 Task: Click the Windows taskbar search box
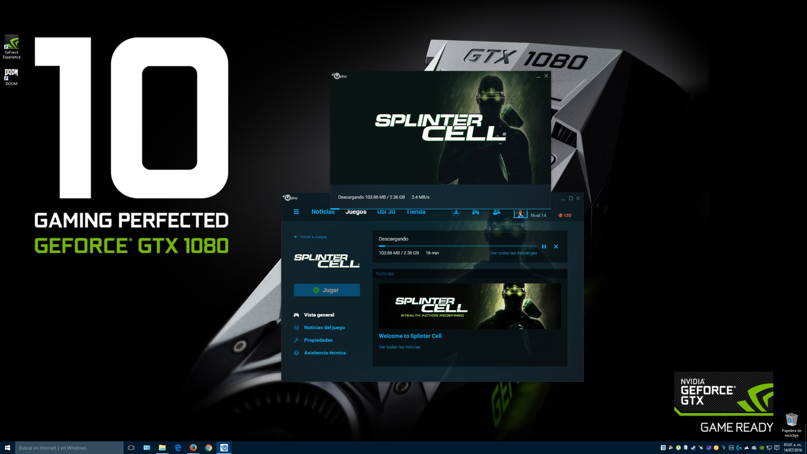(x=69, y=448)
